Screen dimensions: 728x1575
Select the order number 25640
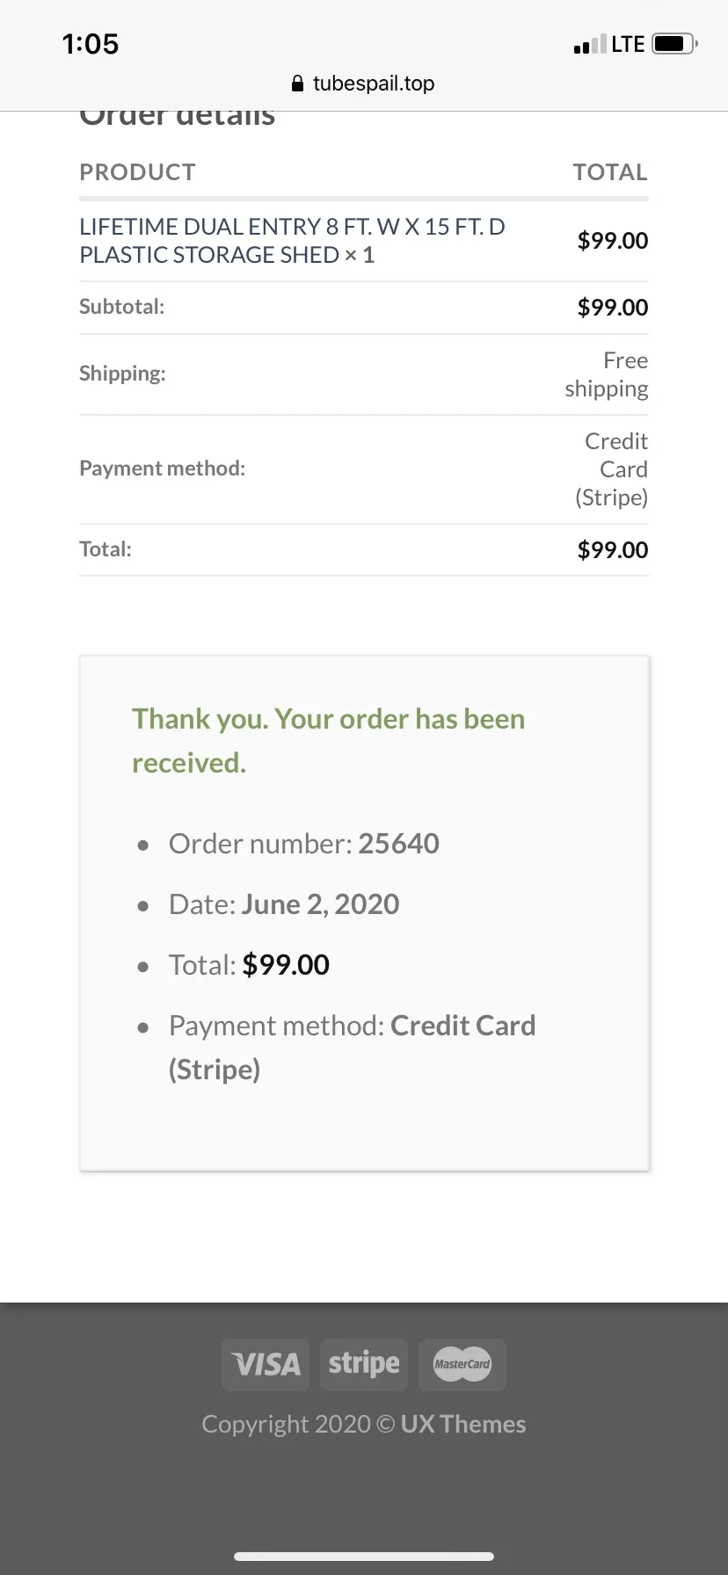pos(398,844)
